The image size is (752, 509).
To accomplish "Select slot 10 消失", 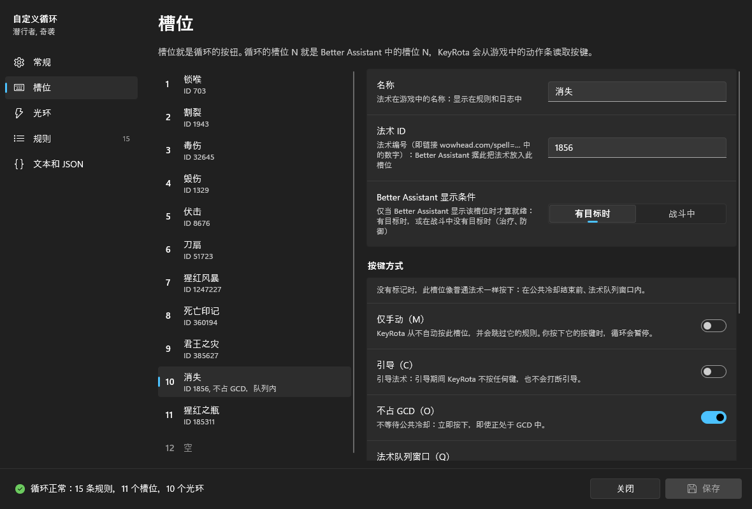I will pos(255,382).
